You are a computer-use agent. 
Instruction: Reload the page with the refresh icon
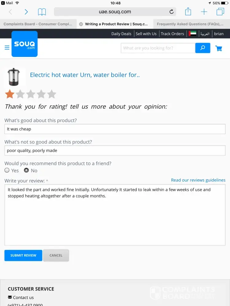pos(171,12)
